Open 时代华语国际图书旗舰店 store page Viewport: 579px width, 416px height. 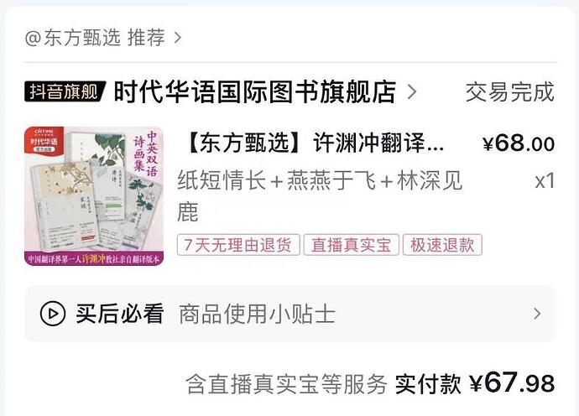(255, 91)
